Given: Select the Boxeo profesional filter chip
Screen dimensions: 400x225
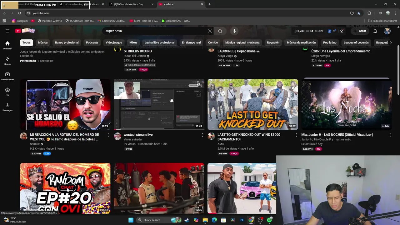Looking at the screenshot, I should point(67,42).
